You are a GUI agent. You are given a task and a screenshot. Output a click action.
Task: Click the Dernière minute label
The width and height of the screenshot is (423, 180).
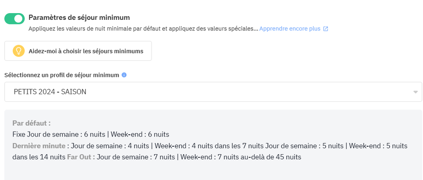tap(39, 146)
